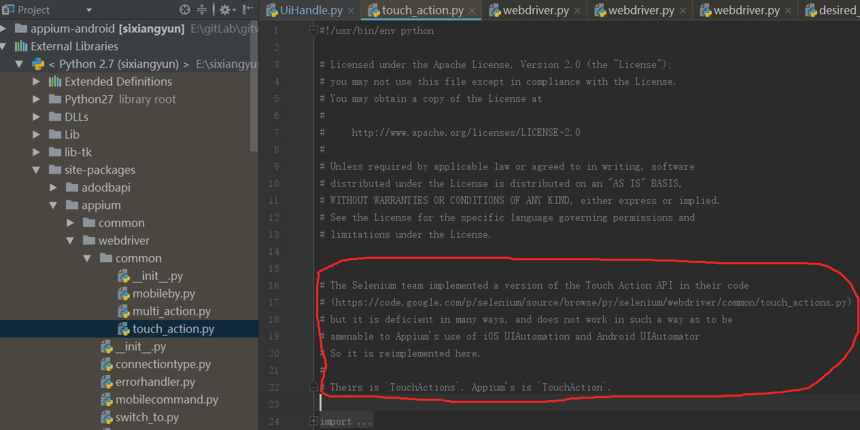Click the fold-end marker at line 22
The width and height of the screenshot is (860, 430).
coord(313,387)
